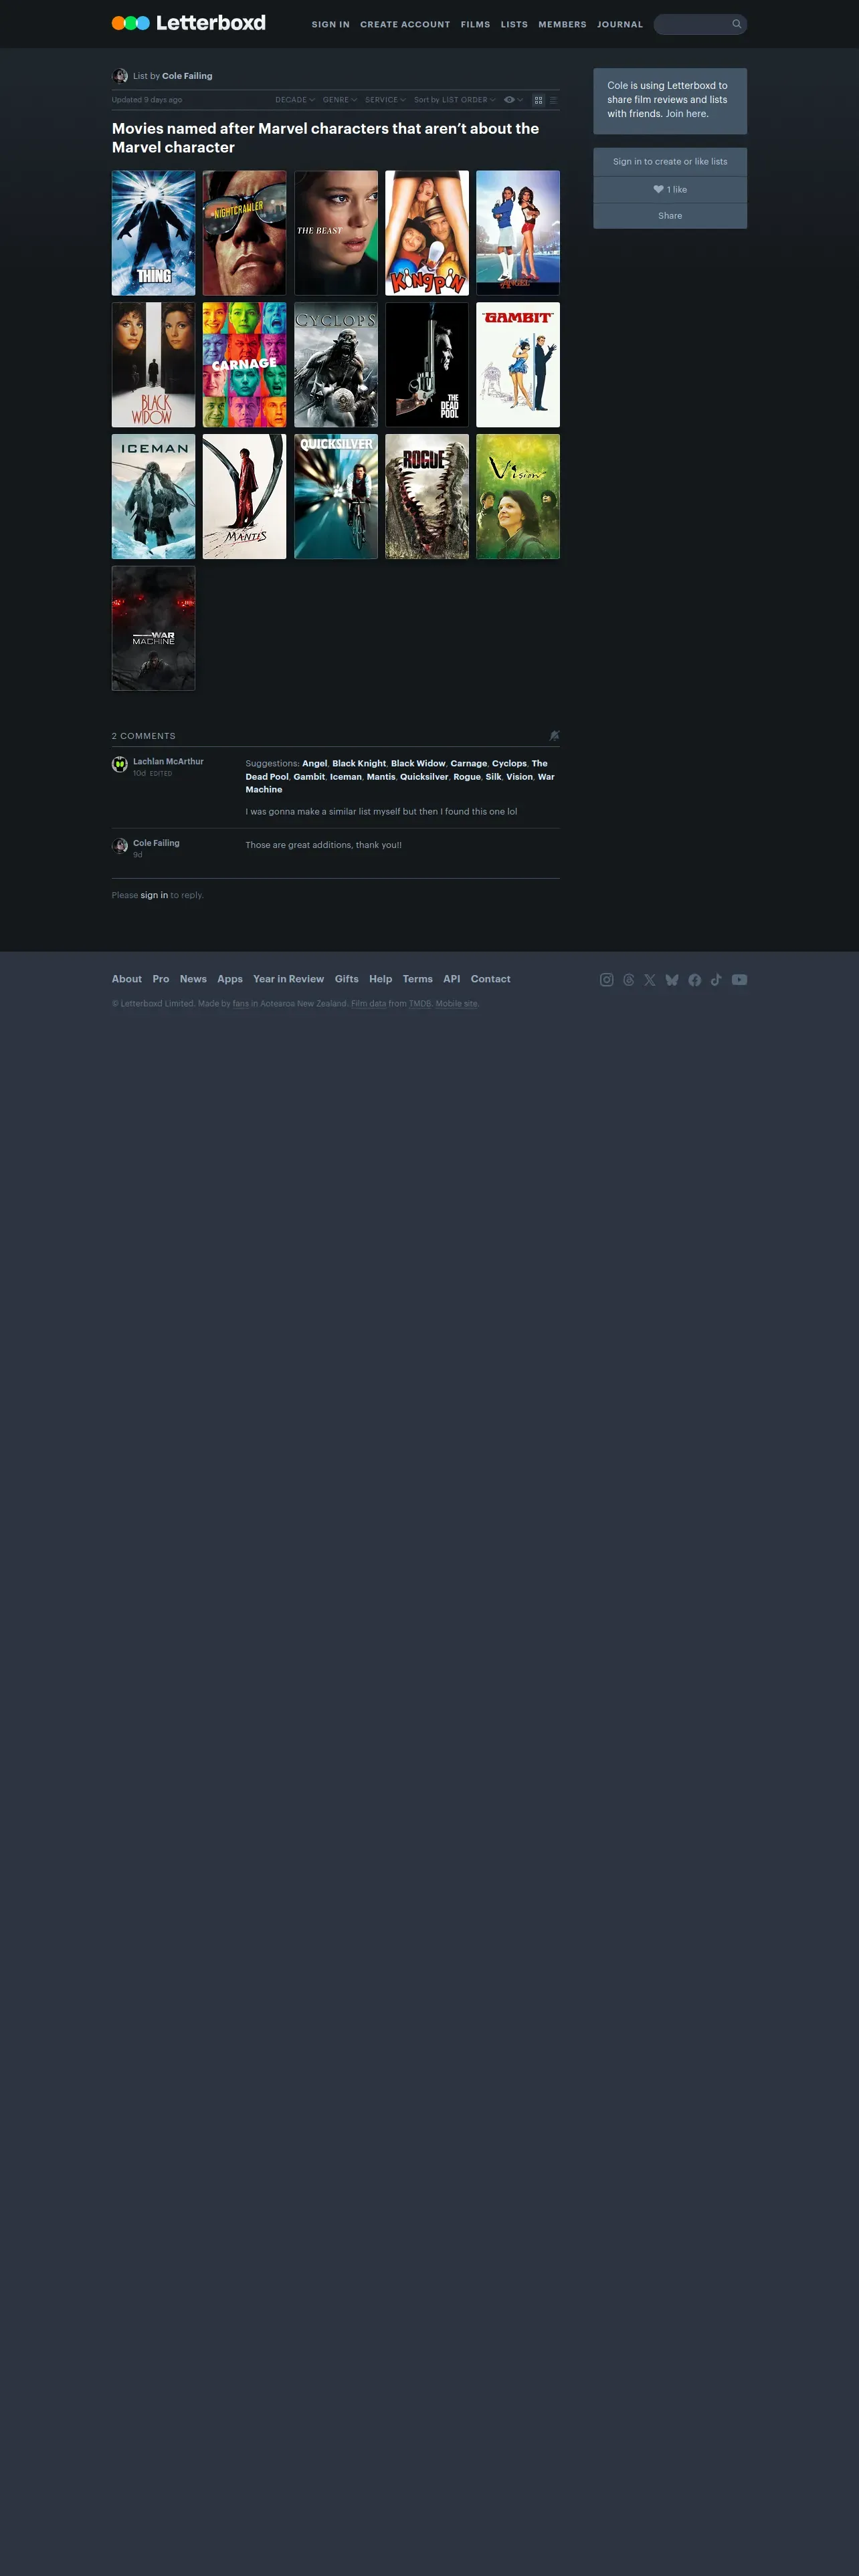Screen dimensions: 859x2576
Task: Click Sign in to create or like lists
Action: (x=670, y=162)
